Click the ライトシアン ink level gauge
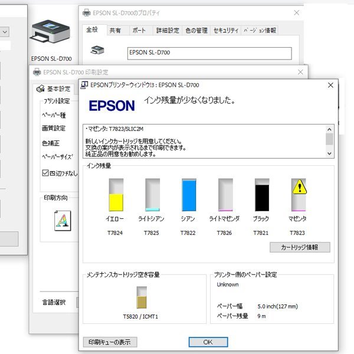The image size is (354, 354). 152,195
